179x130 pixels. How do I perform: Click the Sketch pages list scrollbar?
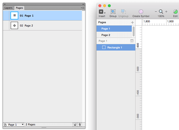click(134, 31)
